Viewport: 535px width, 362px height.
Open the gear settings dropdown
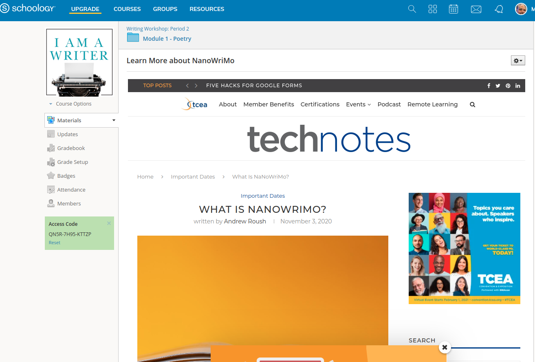coord(518,61)
